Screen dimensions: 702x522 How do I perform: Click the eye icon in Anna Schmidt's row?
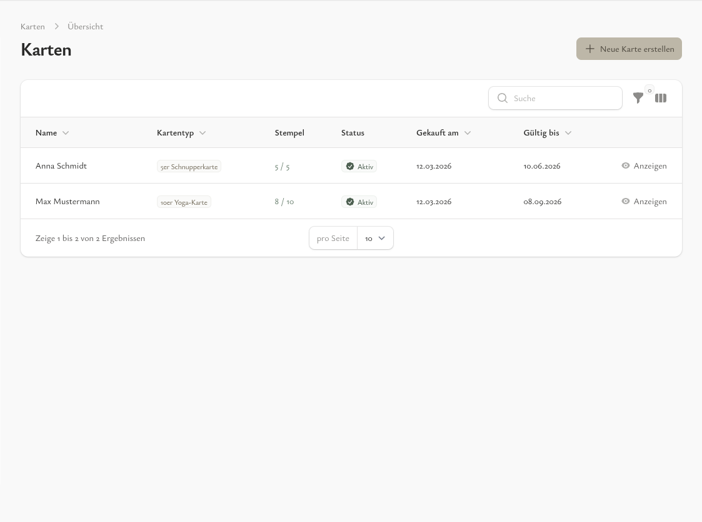tap(626, 166)
